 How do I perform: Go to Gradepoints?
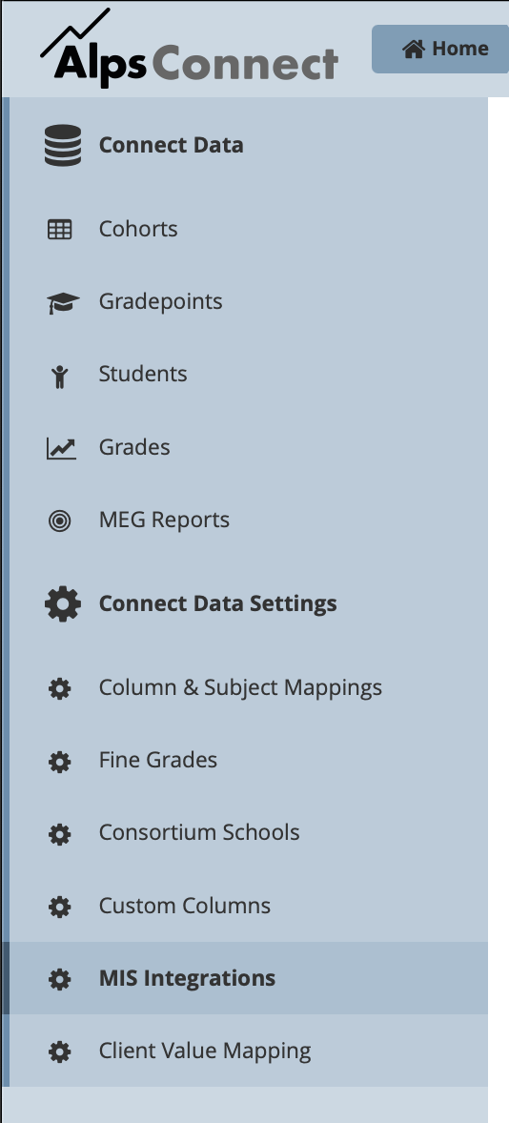160,301
